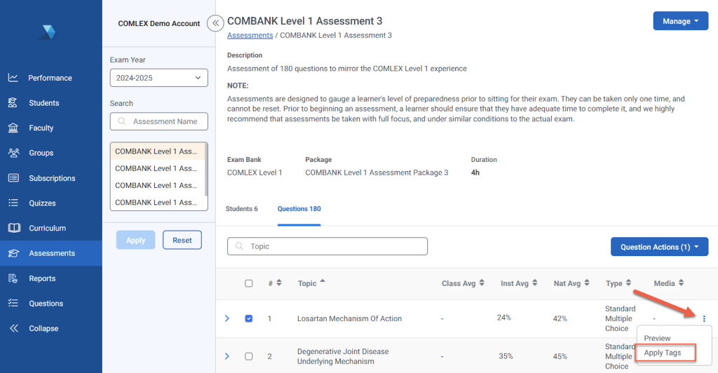
Task: Select the Groups people icon
Action: pyautogui.click(x=13, y=153)
